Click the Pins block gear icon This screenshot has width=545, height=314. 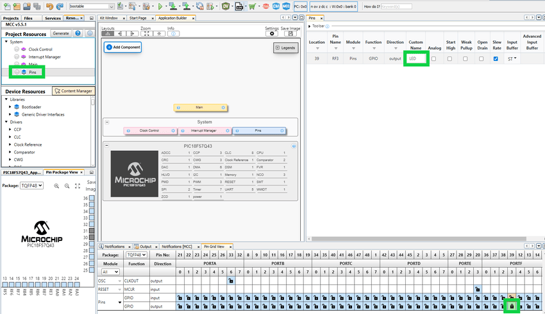pyautogui.click(x=283, y=130)
